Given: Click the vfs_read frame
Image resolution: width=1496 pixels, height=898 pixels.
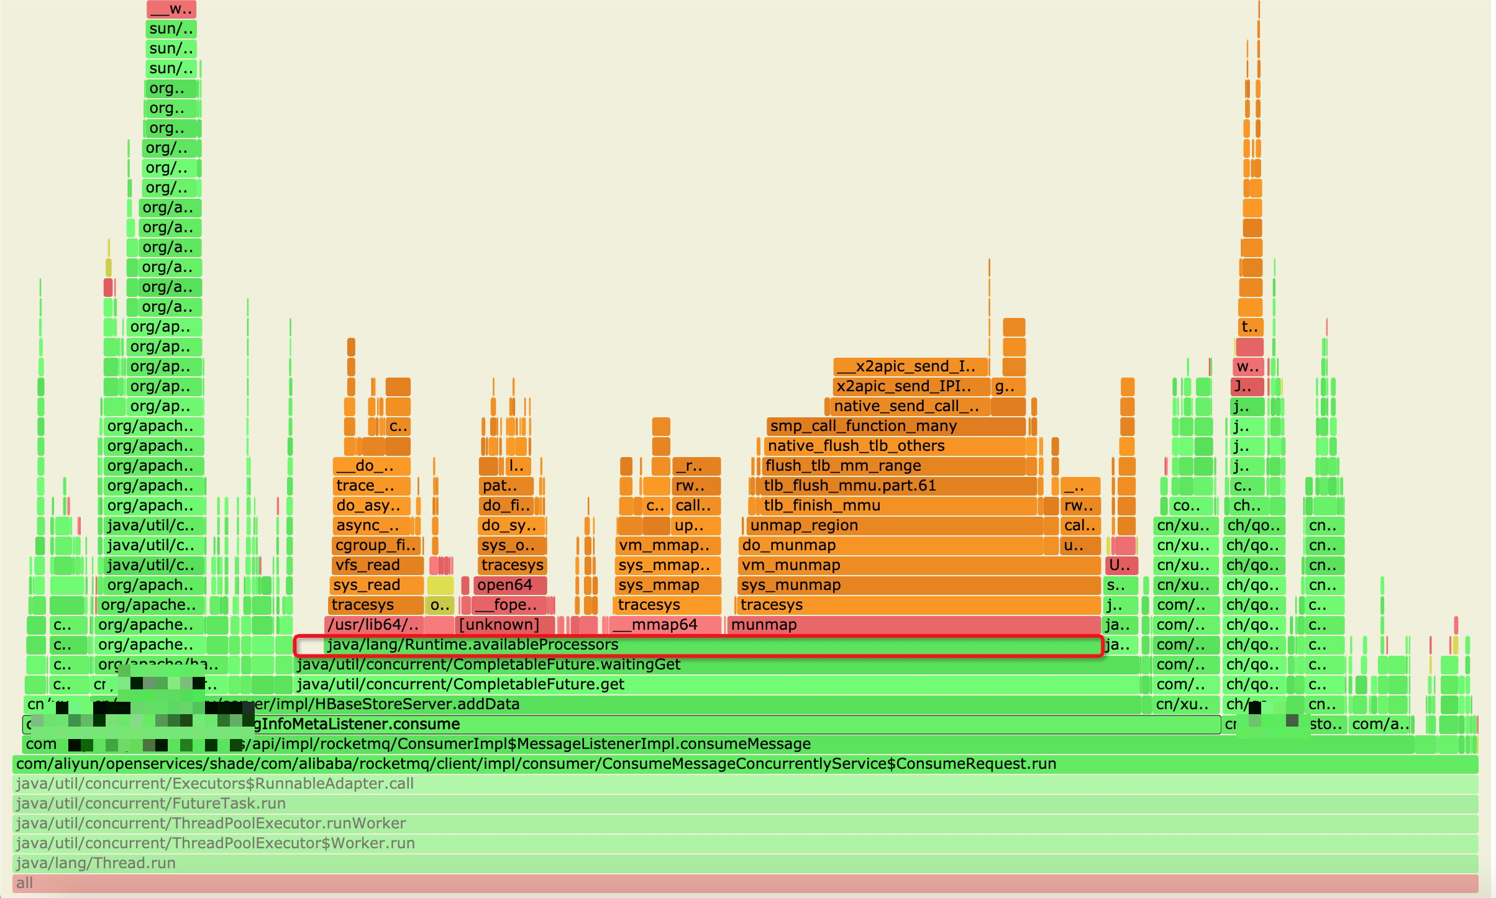Looking at the screenshot, I should click(x=378, y=565).
